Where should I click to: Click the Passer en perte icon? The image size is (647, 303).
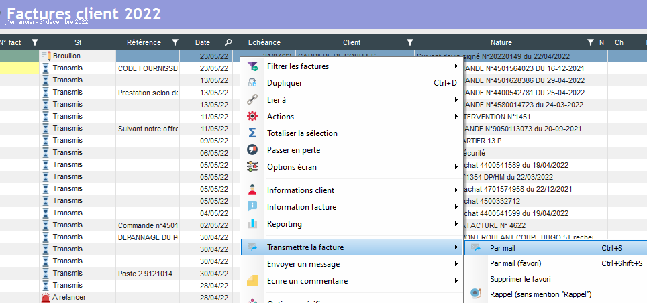pyautogui.click(x=252, y=150)
